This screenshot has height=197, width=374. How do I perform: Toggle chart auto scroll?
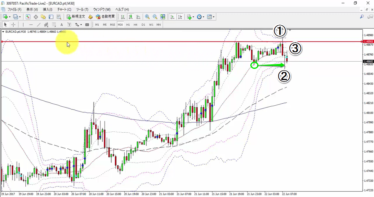172,17
